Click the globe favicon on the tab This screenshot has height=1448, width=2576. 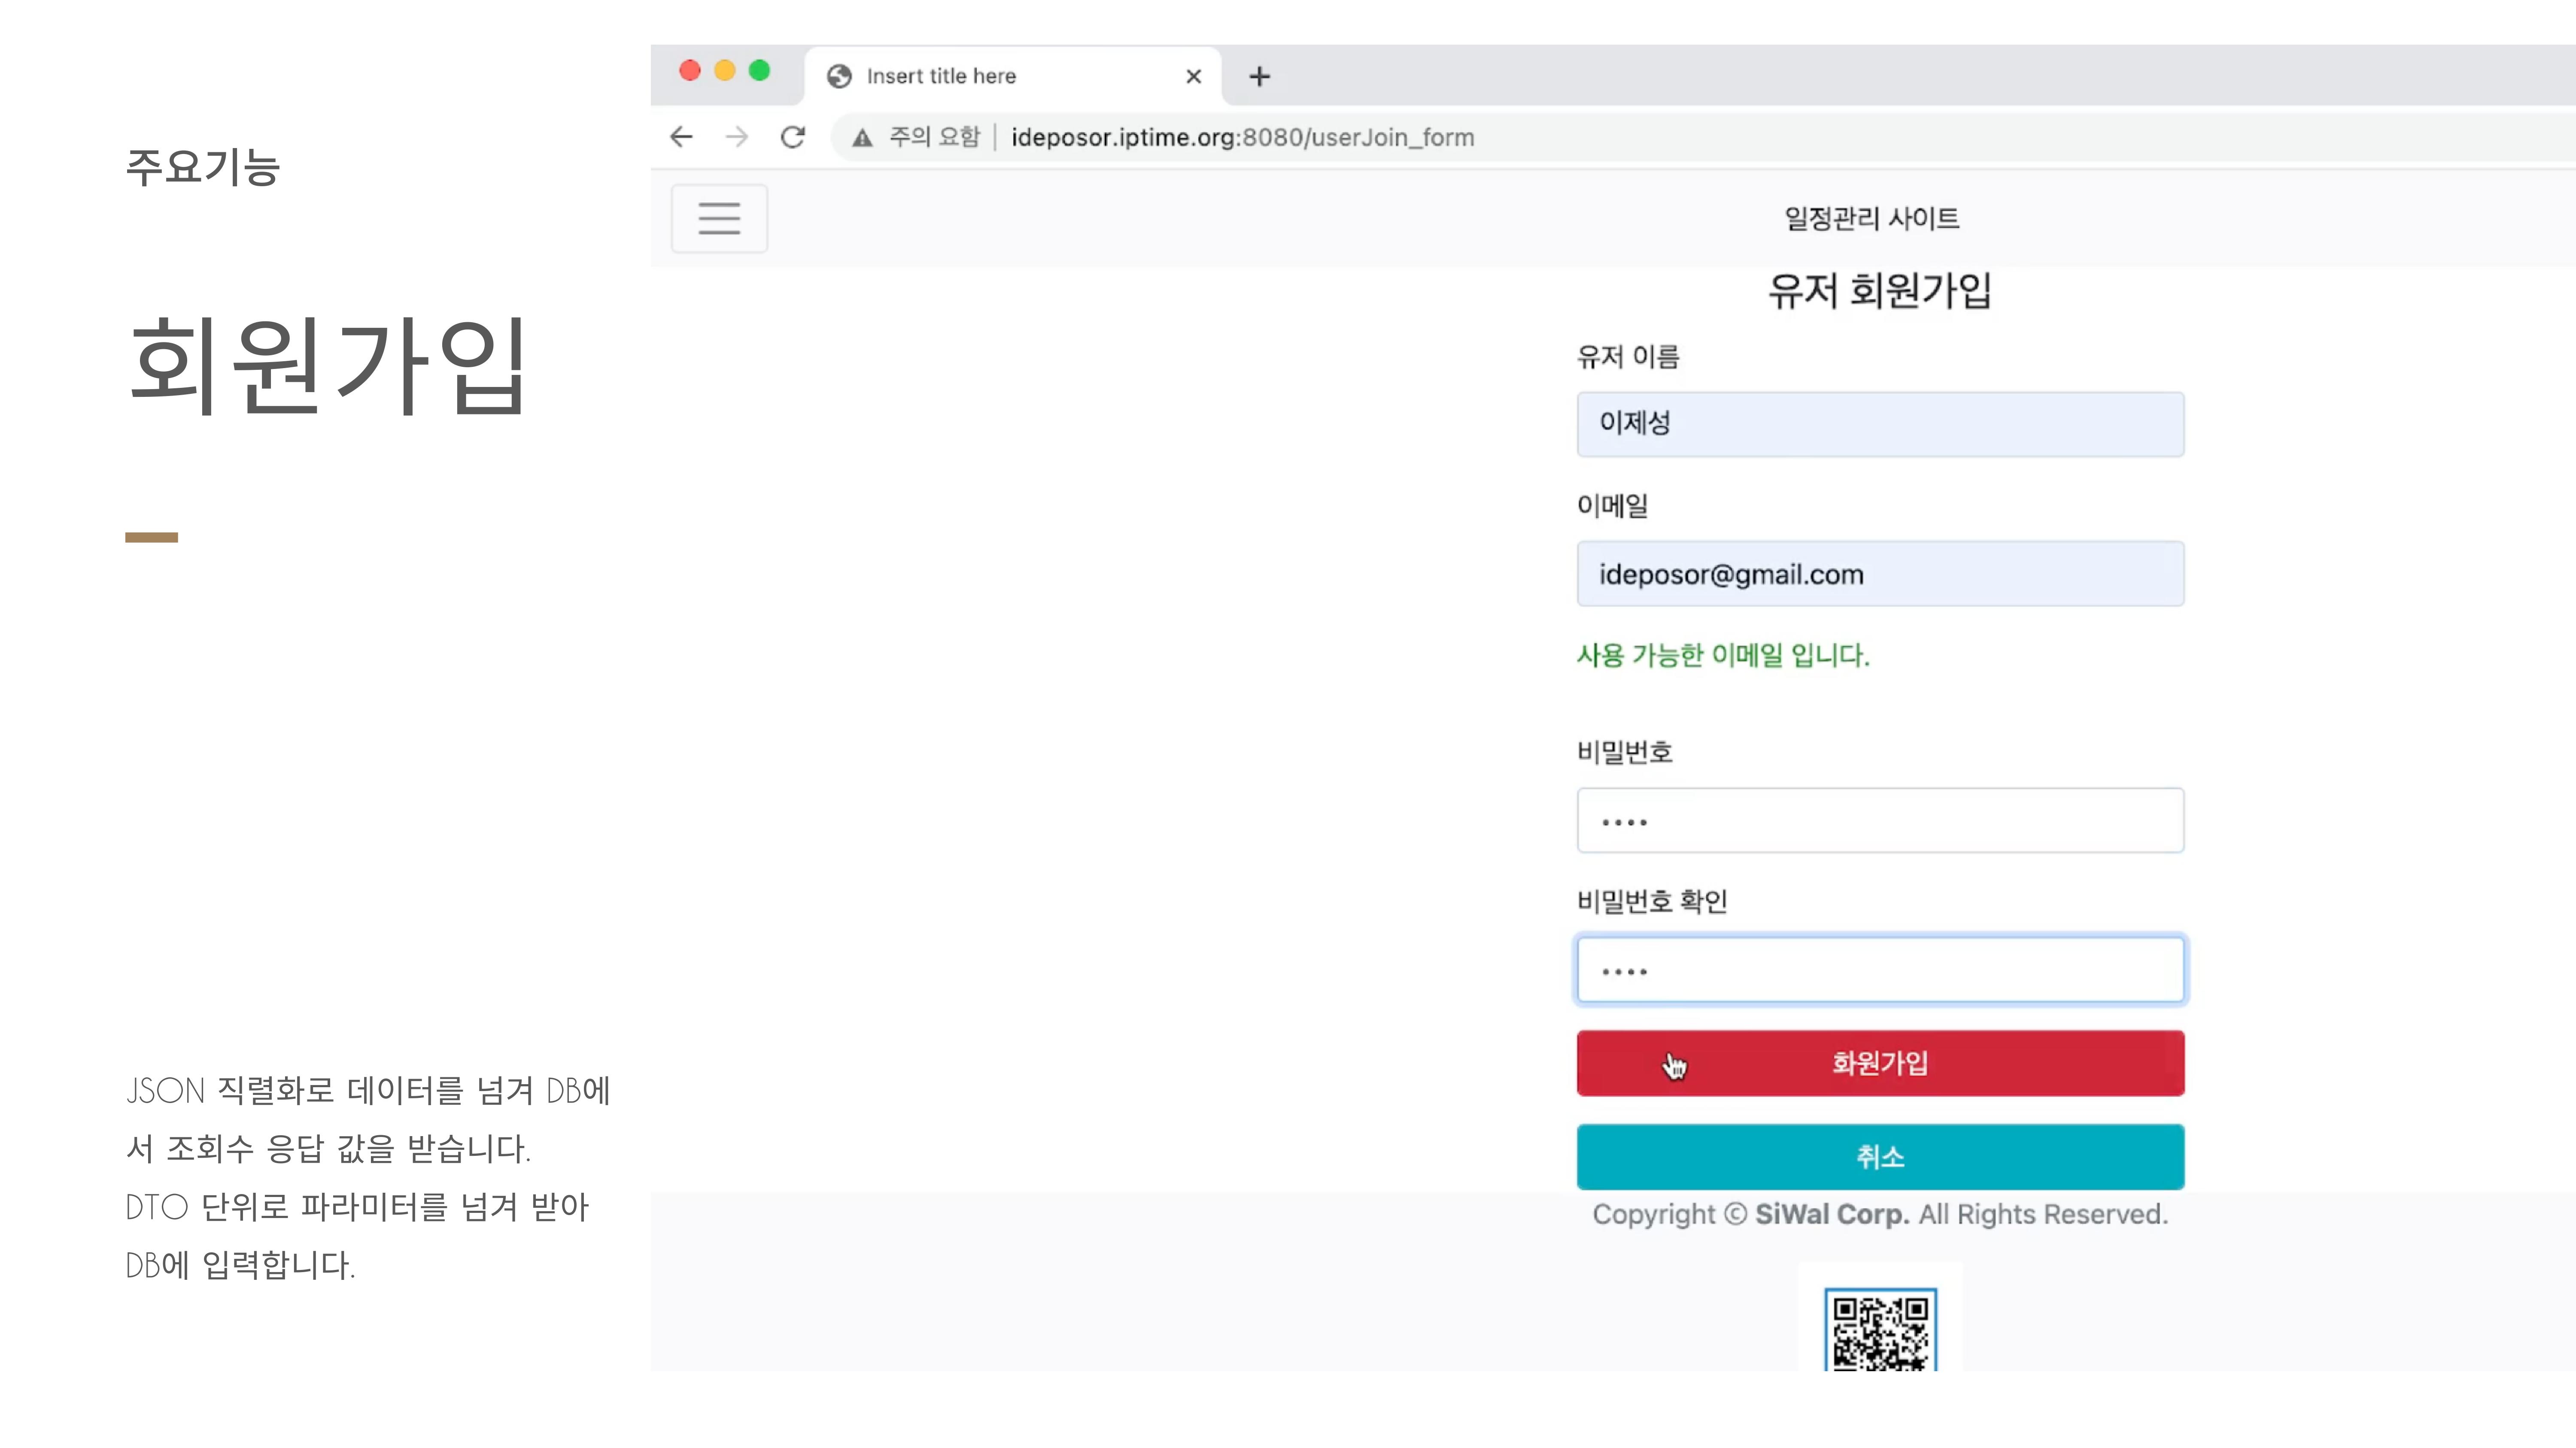(x=839, y=76)
